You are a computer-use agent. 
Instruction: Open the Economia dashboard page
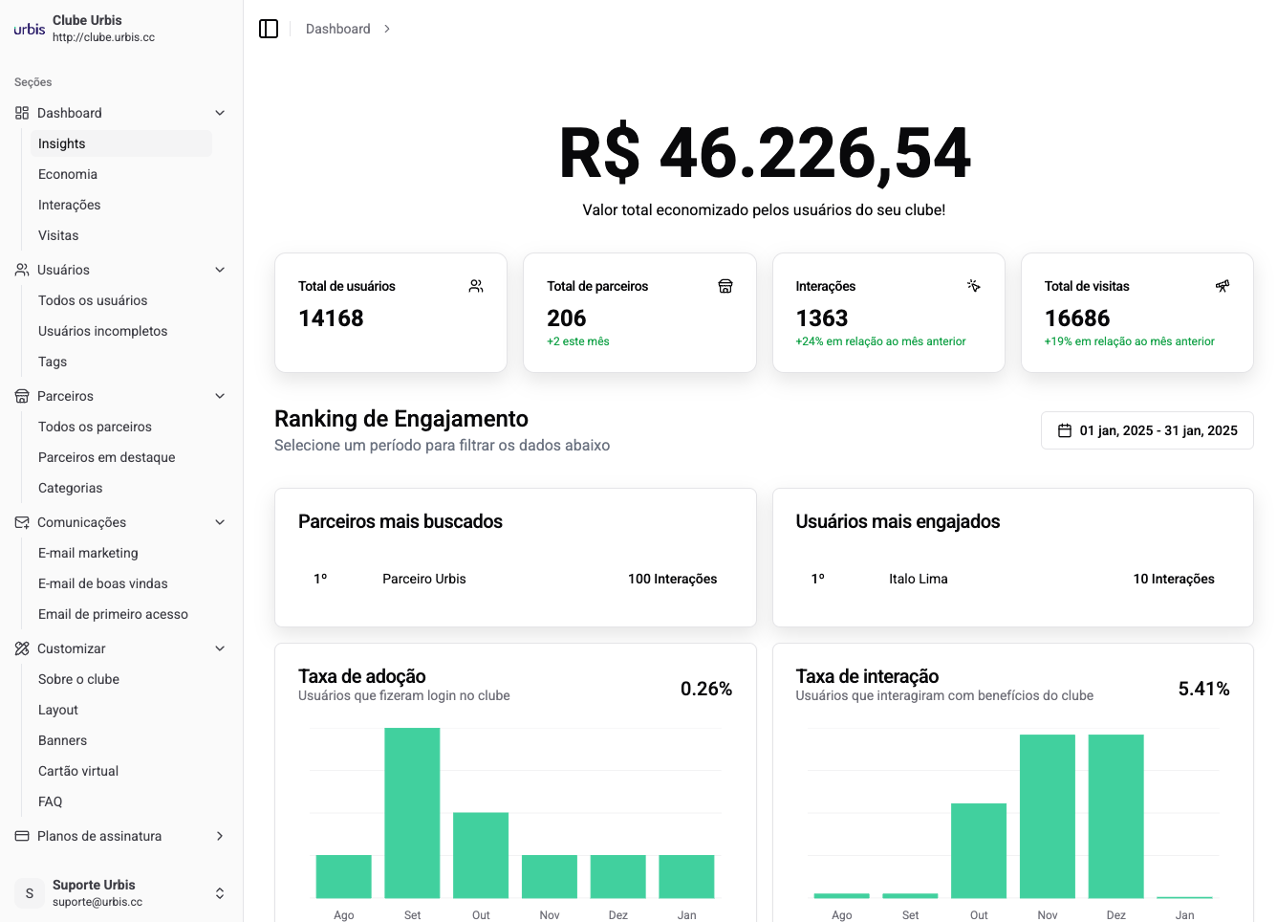(x=68, y=174)
